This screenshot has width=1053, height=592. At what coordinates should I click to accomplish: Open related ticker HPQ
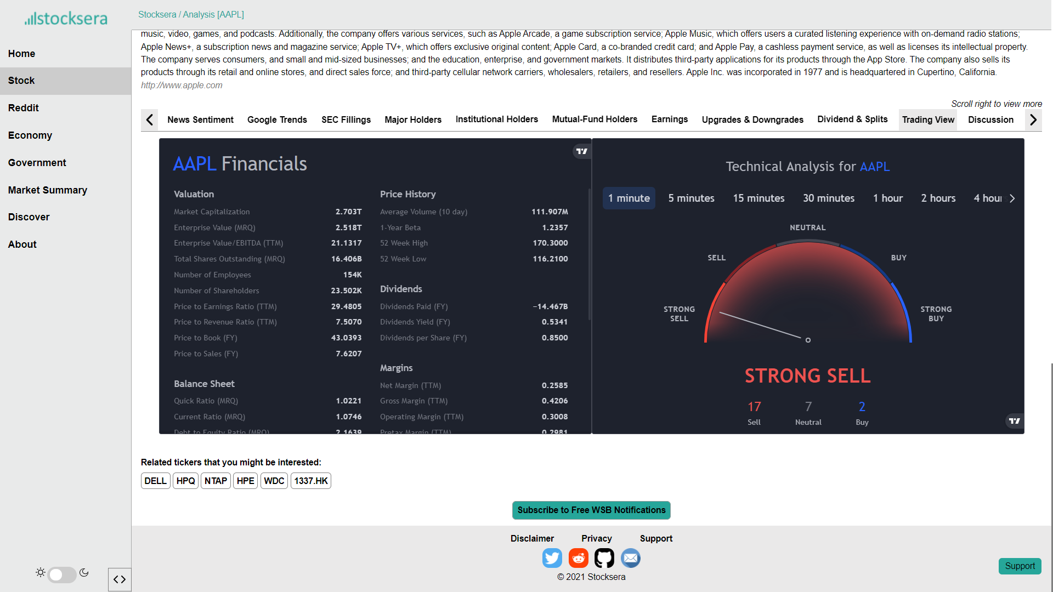pyautogui.click(x=185, y=481)
